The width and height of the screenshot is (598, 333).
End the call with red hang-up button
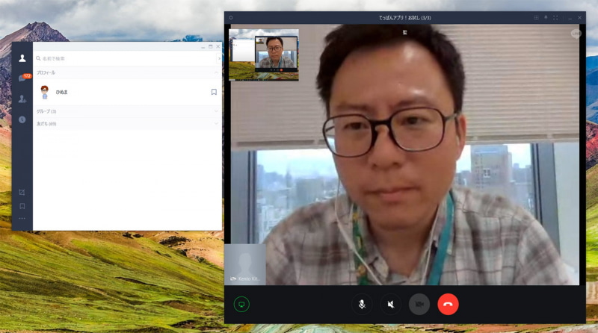(448, 304)
